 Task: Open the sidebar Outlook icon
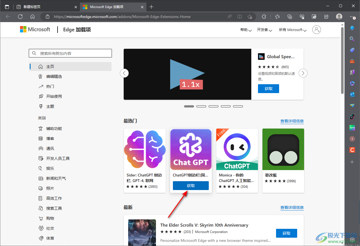point(352,94)
